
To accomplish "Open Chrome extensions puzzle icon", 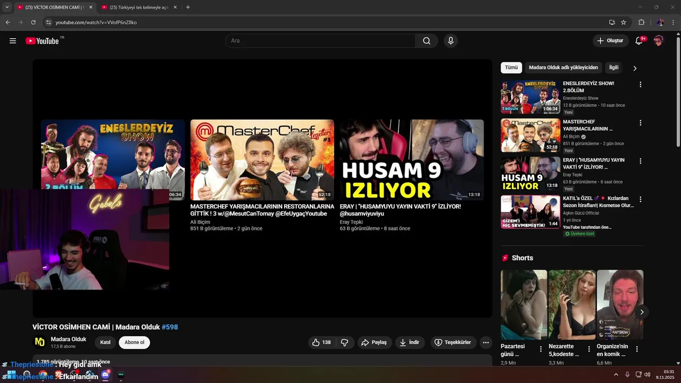I will pos(641,22).
